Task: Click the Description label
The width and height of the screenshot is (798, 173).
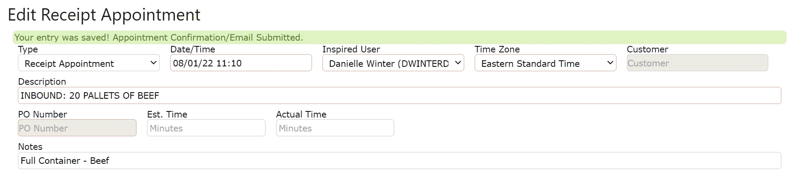Action: coord(42,82)
